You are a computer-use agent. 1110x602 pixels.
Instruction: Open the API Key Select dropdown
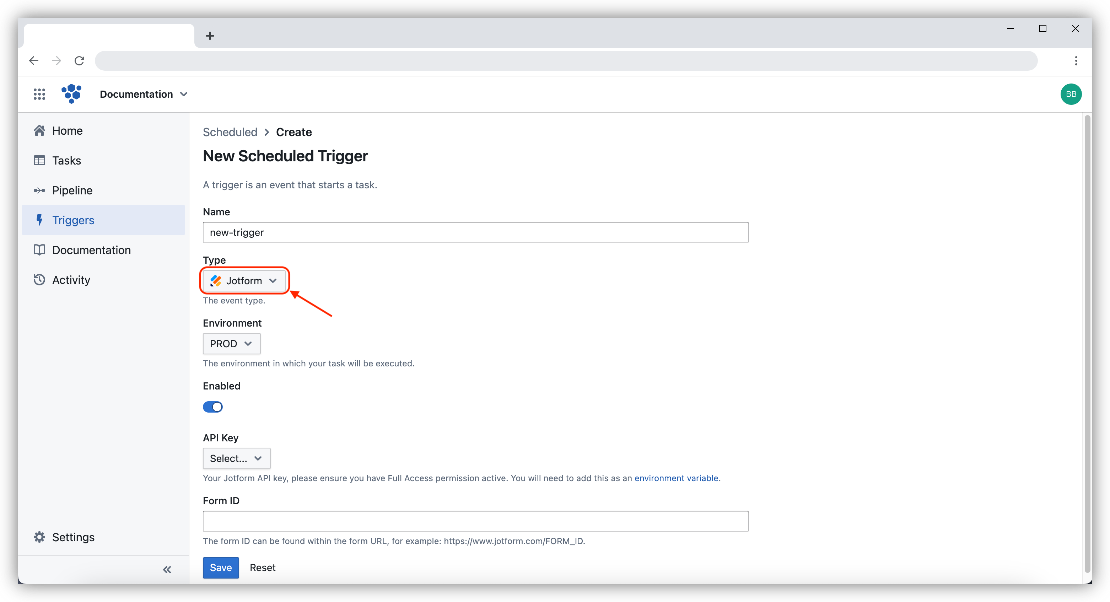coord(236,458)
